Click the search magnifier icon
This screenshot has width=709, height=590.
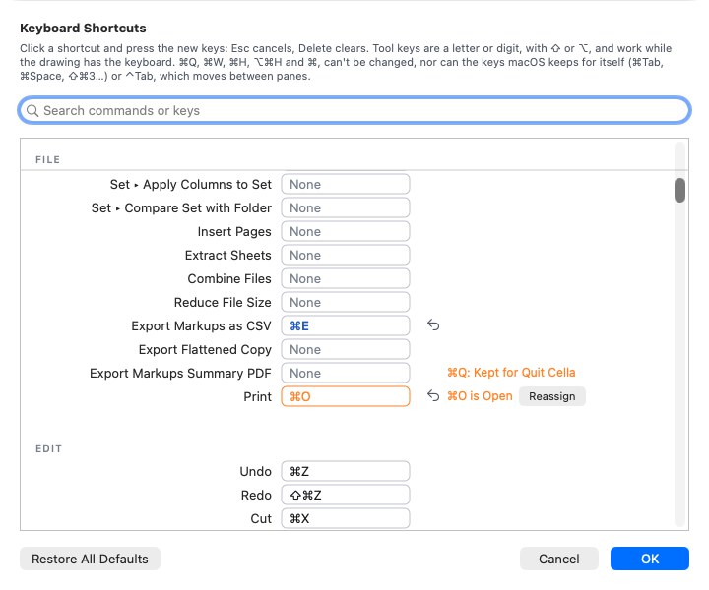(x=32, y=110)
